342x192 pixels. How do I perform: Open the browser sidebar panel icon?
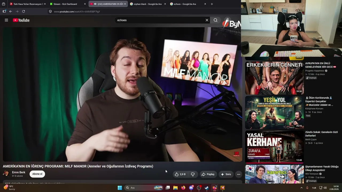point(4,11)
